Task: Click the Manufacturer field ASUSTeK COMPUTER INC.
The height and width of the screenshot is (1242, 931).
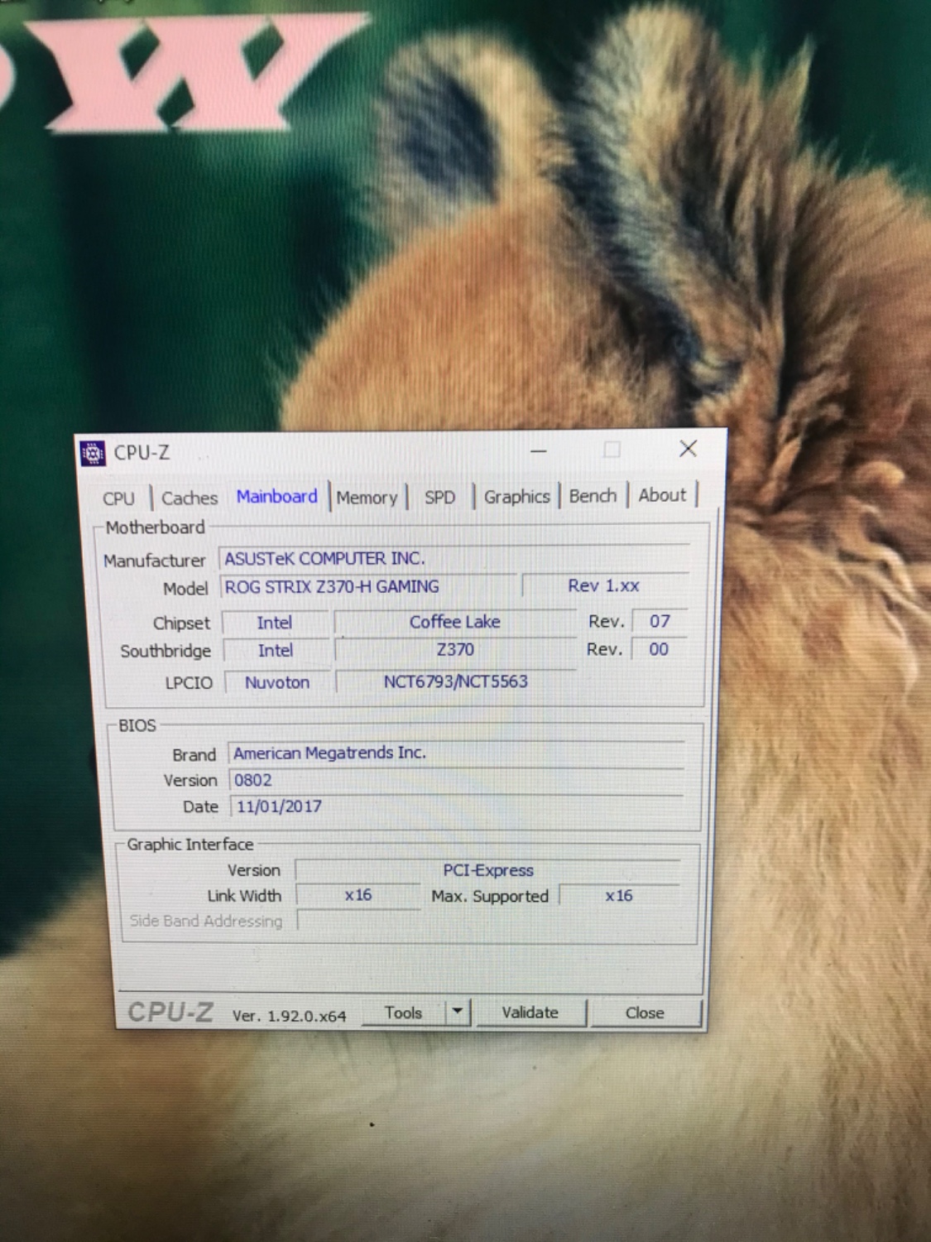Action: (x=454, y=558)
